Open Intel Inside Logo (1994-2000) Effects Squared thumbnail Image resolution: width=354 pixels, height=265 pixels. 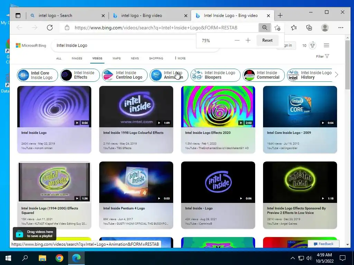pyautogui.click(x=54, y=182)
